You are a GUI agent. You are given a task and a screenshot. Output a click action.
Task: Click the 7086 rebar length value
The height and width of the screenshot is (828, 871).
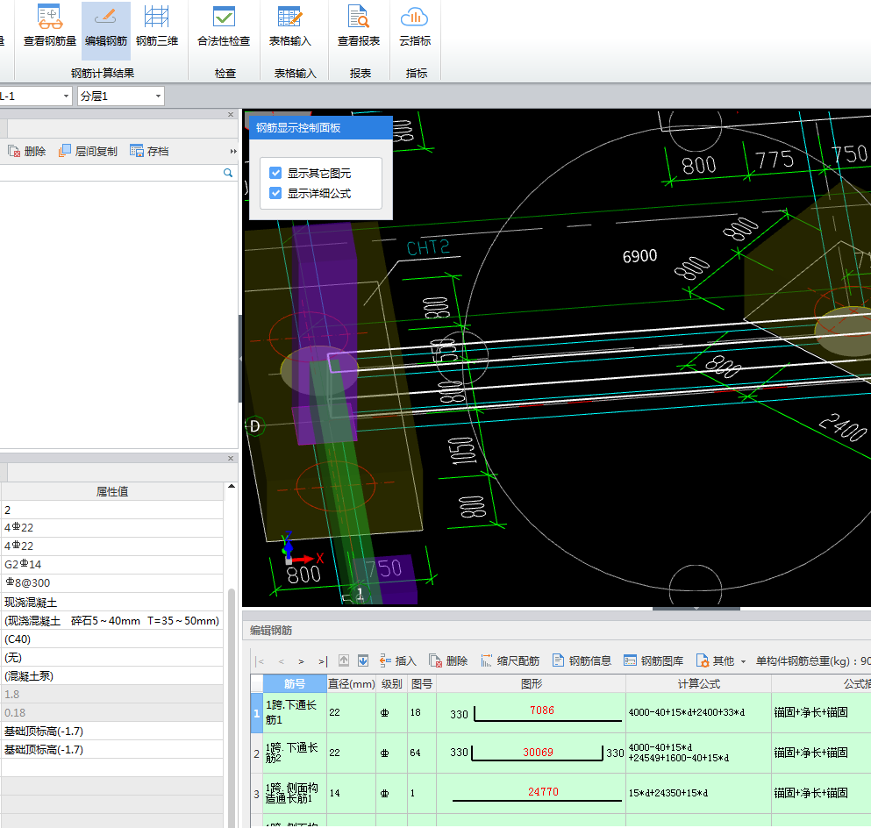[541, 710]
